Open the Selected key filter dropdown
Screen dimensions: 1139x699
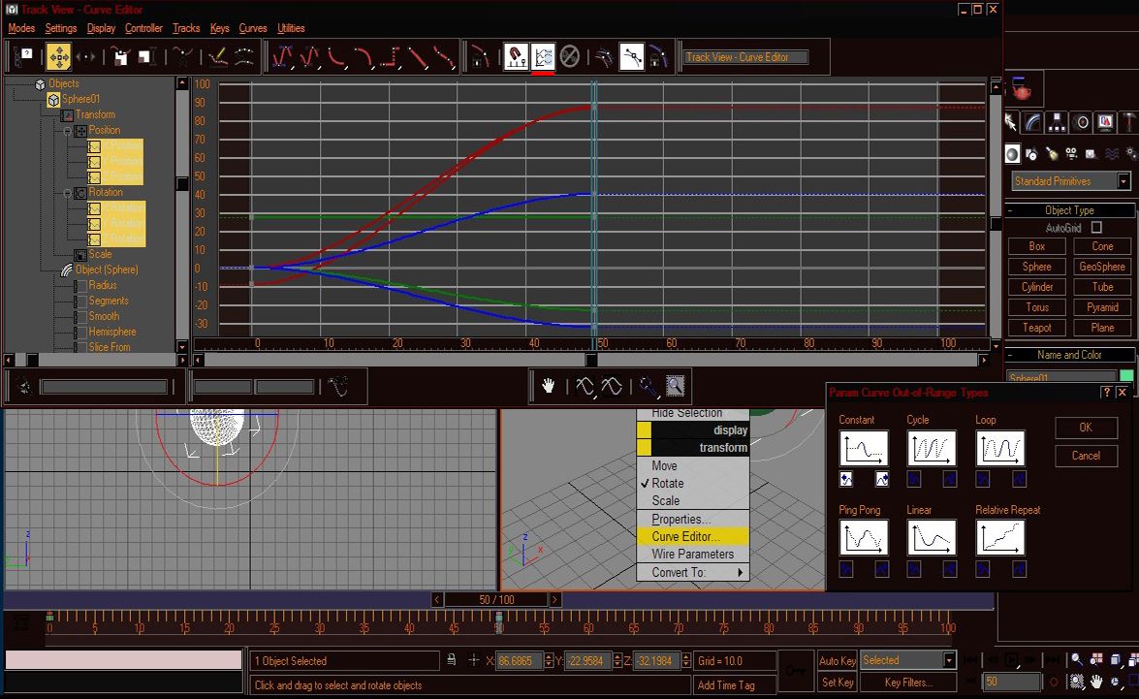[907, 660]
